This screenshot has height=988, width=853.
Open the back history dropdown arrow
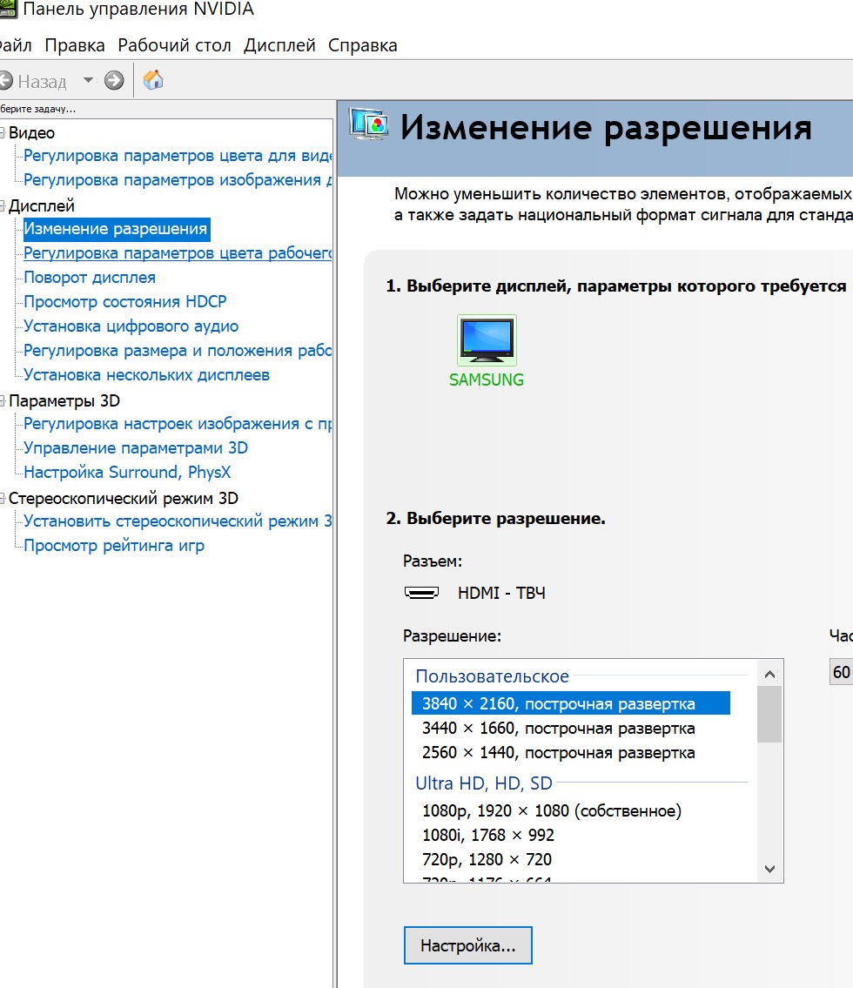pos(88,81)
